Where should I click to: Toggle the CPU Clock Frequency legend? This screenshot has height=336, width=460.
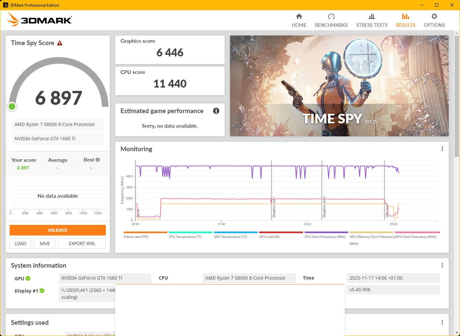326,235
